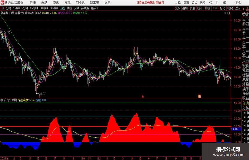Open the 版面 menu
The height and width of the screenshot is (160, 249).
tap(186, 3)
